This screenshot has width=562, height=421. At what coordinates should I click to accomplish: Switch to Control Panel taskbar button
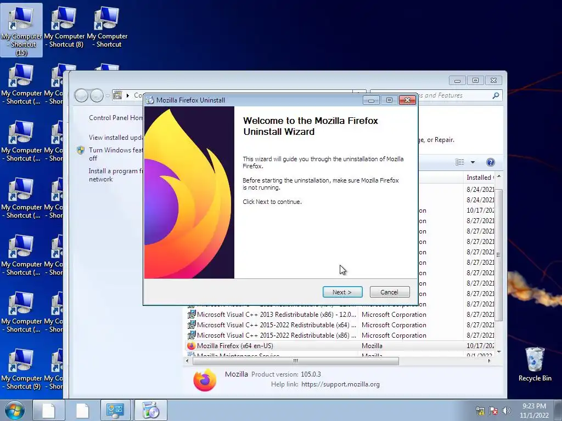pos(115,410)
